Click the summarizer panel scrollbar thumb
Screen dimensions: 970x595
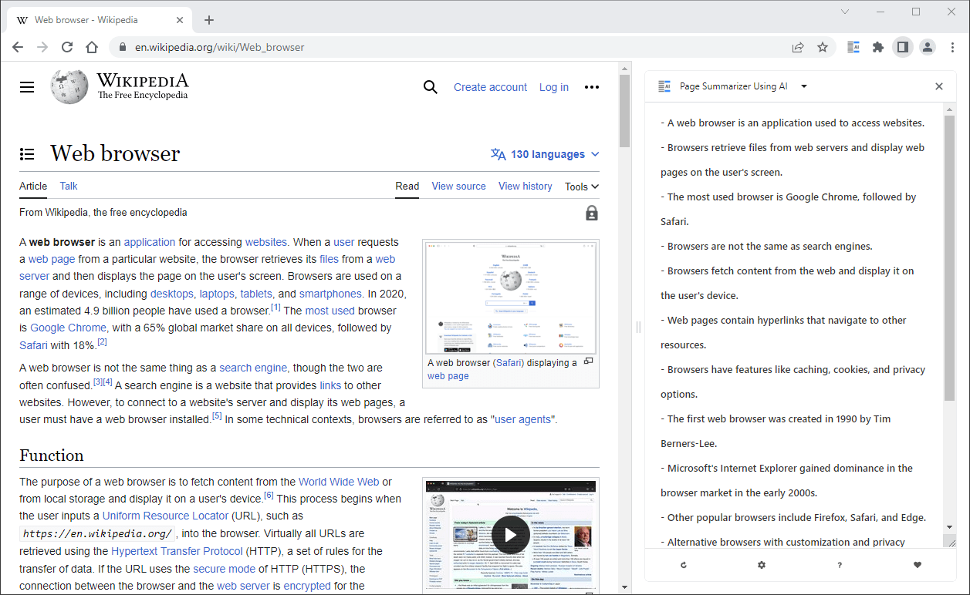949,258
